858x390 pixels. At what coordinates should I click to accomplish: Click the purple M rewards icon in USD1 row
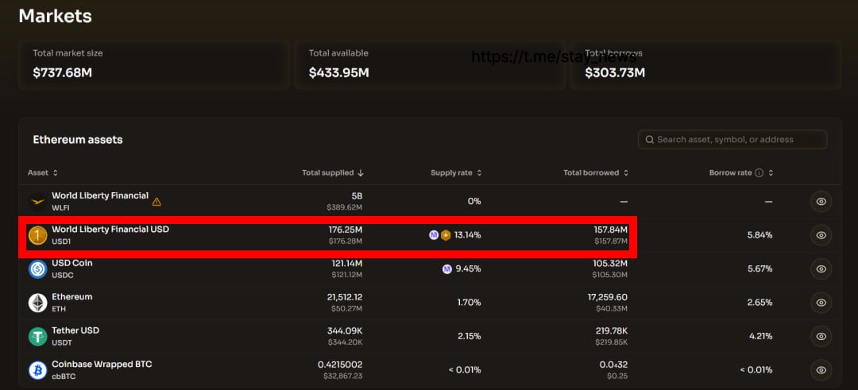(434, 235)
